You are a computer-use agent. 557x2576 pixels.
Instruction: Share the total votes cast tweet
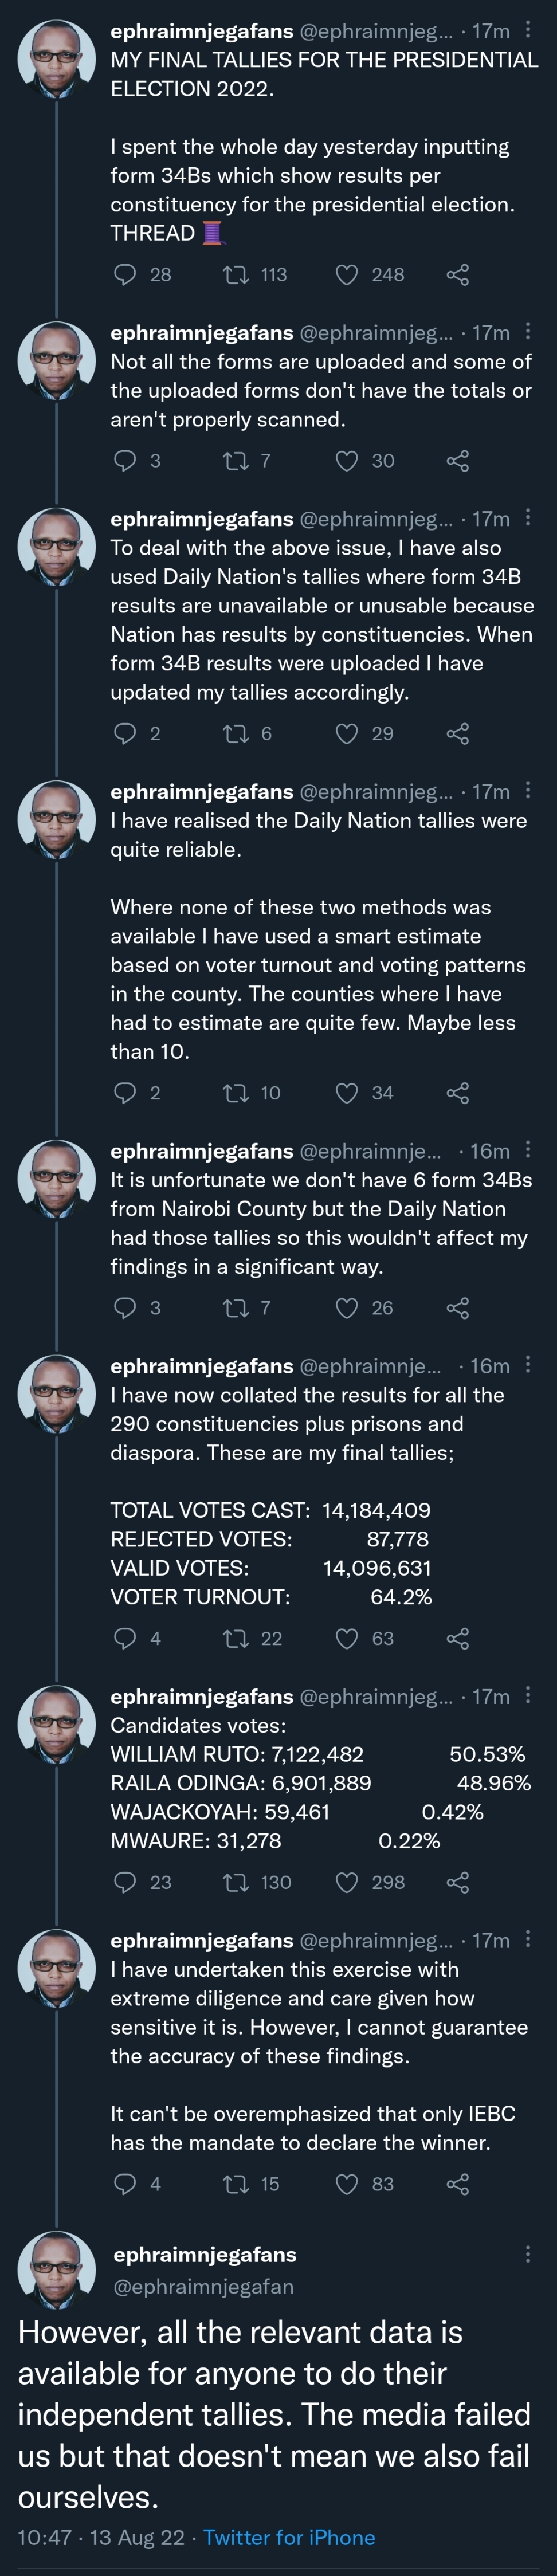pyautogui.click(x=457, y=1638)
